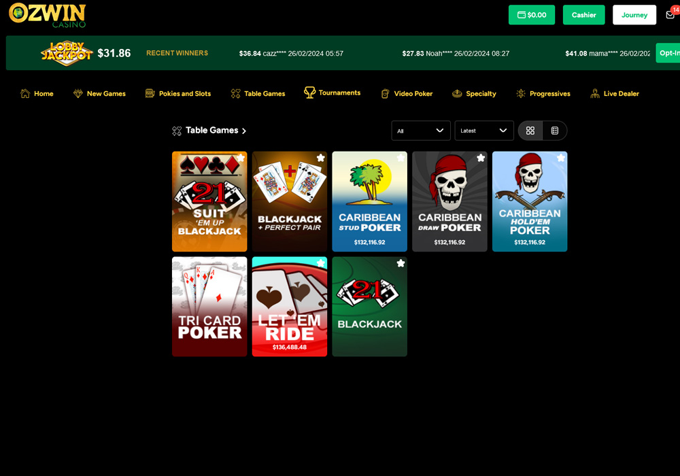Open Tournaments navigation item
680x476 pixels.
point(333,92)
